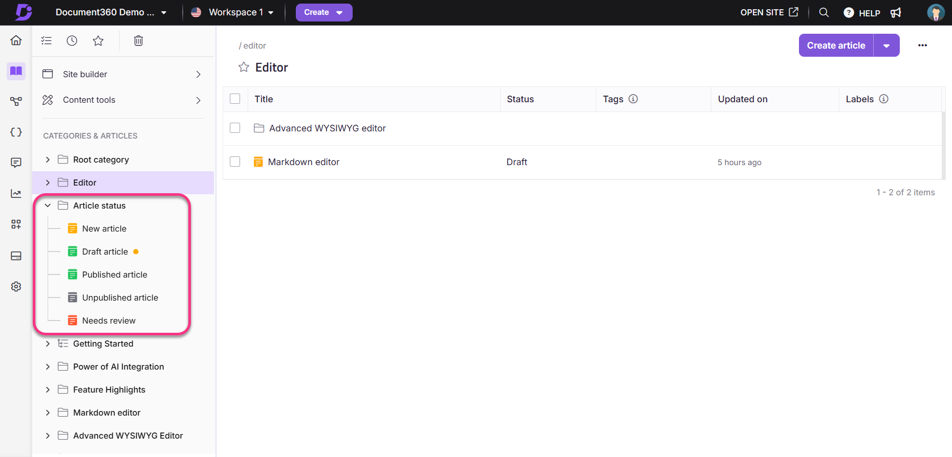952x457 pixels.
Task: Open the Recycle bin trash icon
Action: pyautogui.click(x=138, y=40)
